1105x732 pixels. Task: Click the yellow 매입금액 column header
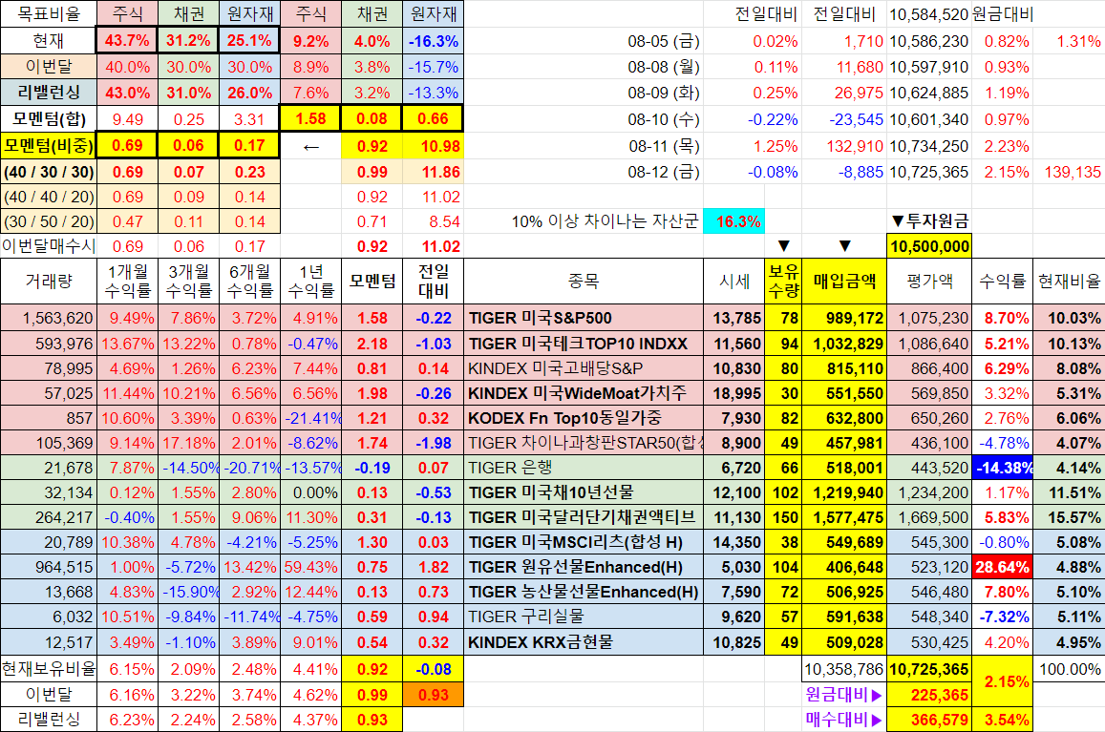pos(844,281)
